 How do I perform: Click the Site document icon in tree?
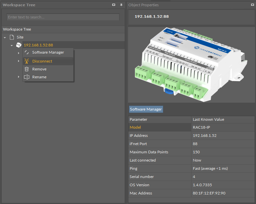tap(12, 37)
